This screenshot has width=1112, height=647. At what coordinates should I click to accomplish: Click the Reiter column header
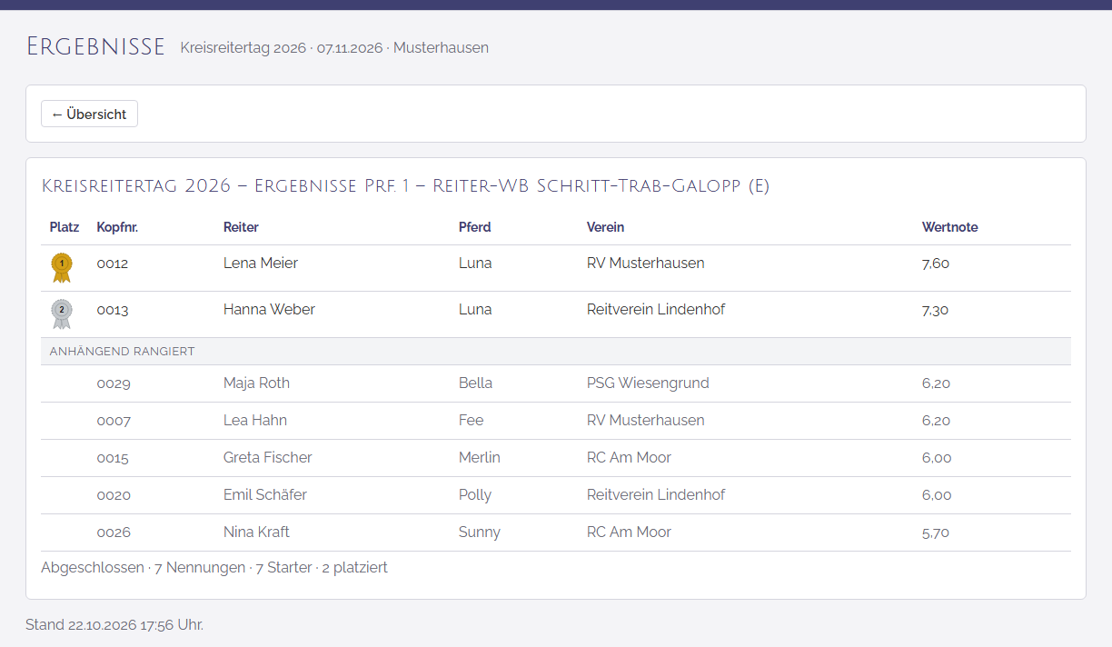[241, 227]
